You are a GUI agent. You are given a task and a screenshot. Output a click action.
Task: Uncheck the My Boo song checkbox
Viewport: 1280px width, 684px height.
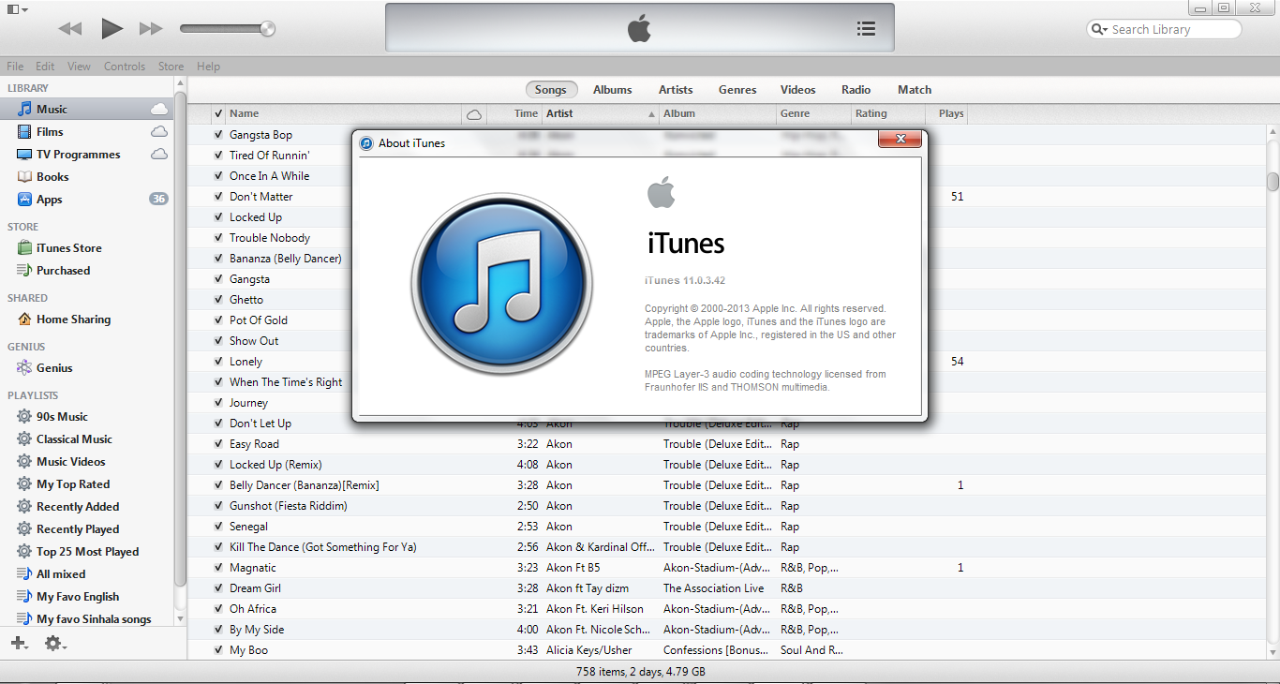pos(218,650)
